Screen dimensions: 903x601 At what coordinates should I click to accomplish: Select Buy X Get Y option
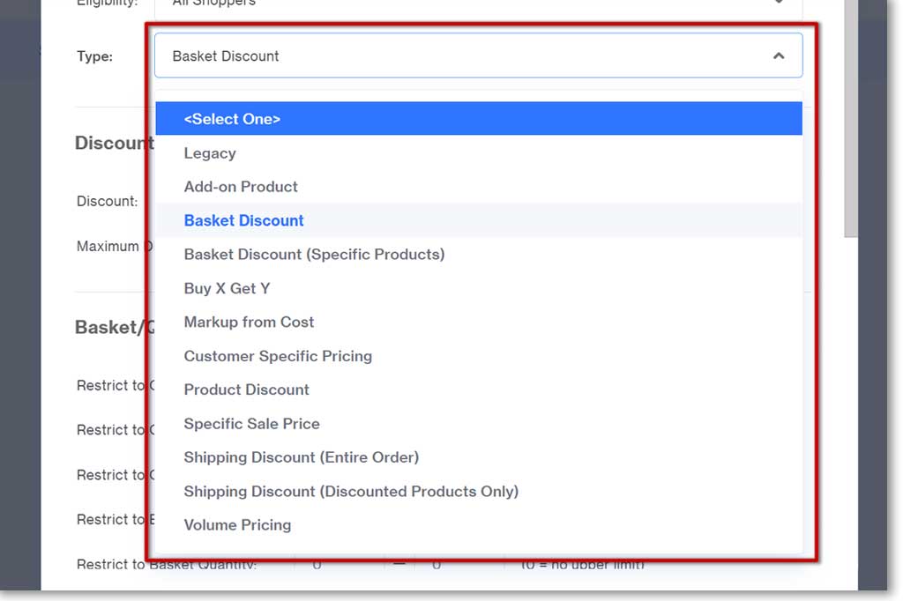coord(479,288)
